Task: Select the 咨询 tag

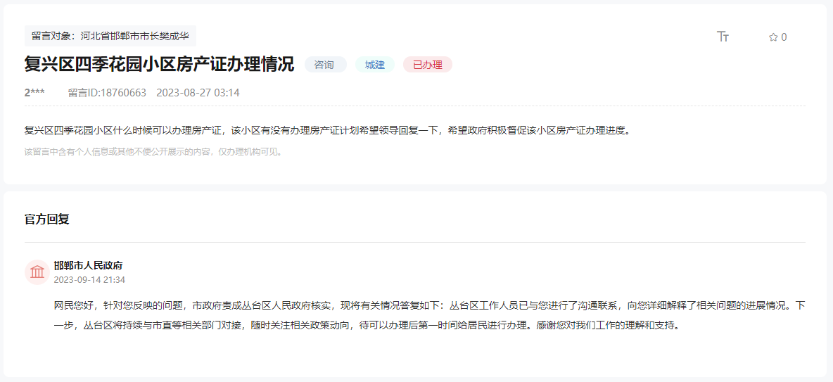Action: (325, 65)
